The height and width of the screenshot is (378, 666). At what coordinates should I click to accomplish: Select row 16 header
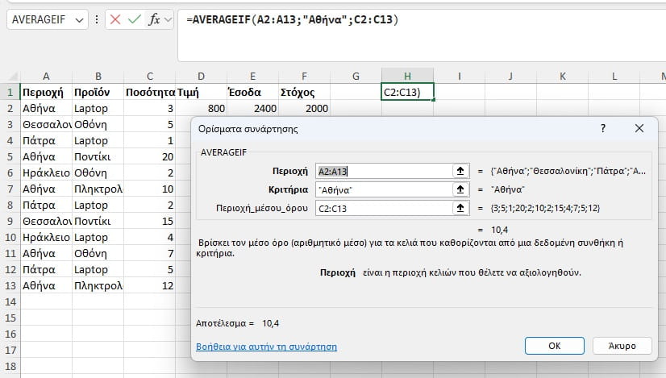(x=10, y=334)
